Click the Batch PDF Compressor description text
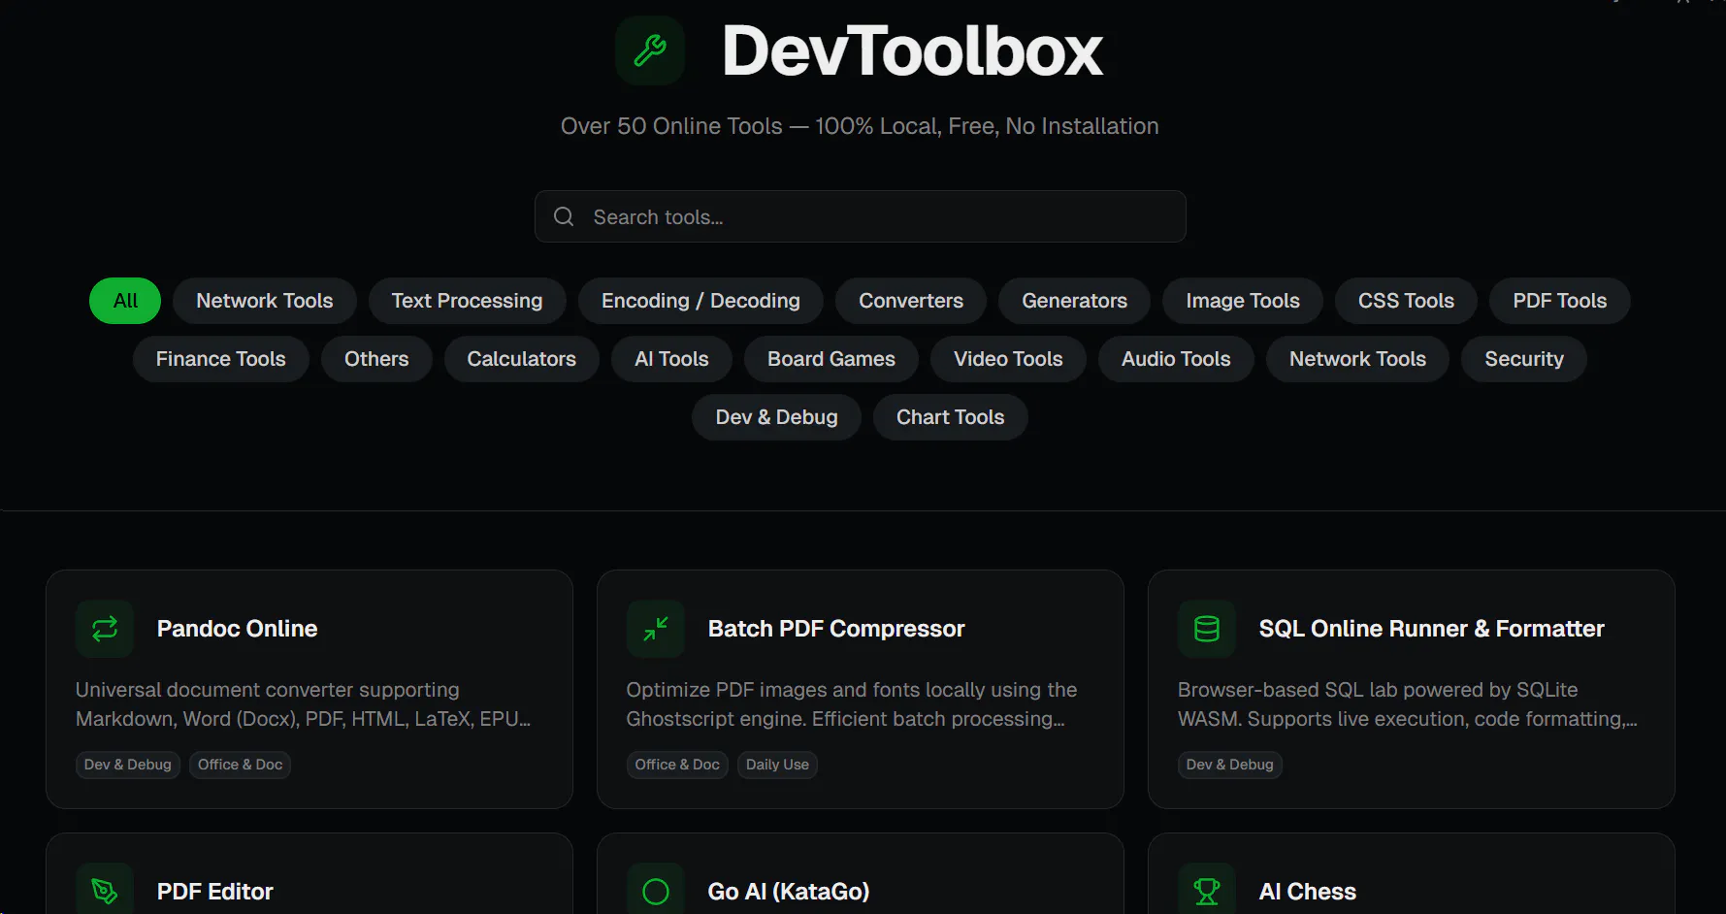 click(x=852, y=704)
